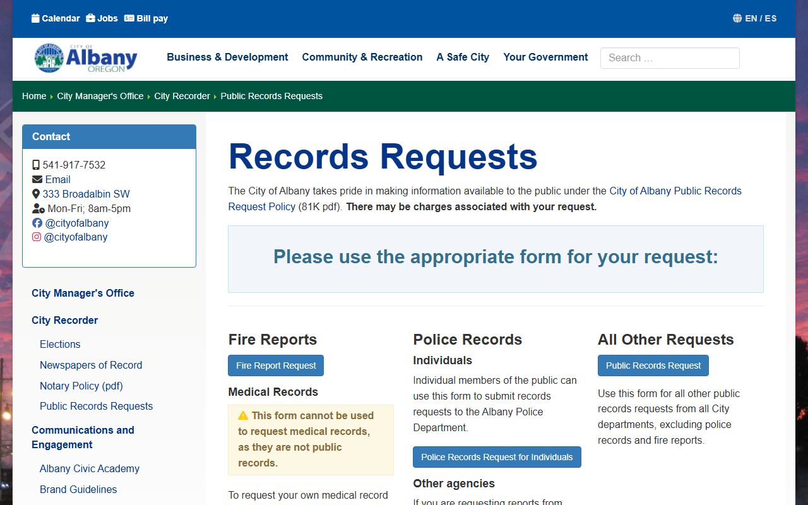
Task: Open the Business & Development menu
Action: tap(227, 57)
